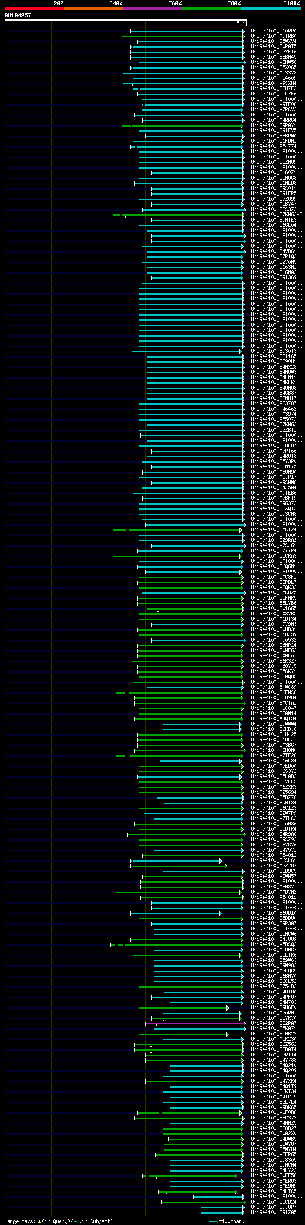Click the purple alignment bar for Q22PA7
The height and width of the screenshot is (1225, 305).
pyautogui.click(x=195, y=1024)
